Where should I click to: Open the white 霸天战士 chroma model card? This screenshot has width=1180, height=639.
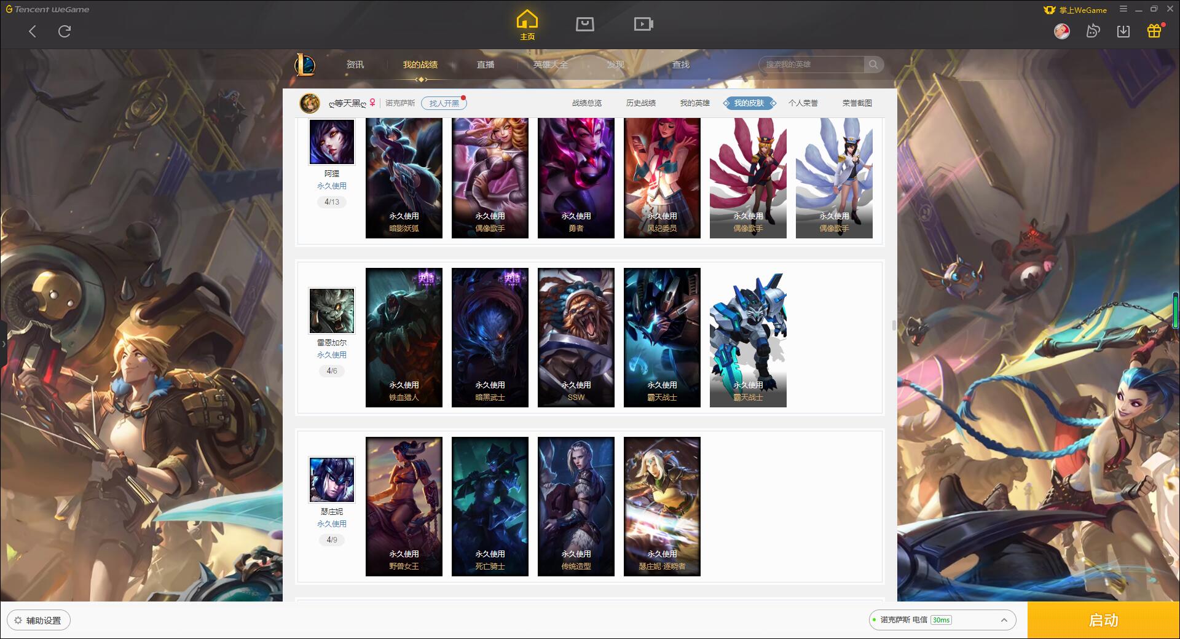pos(748,337)
